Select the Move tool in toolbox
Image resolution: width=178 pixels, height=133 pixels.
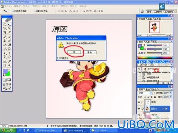click(x=9, y=24)
